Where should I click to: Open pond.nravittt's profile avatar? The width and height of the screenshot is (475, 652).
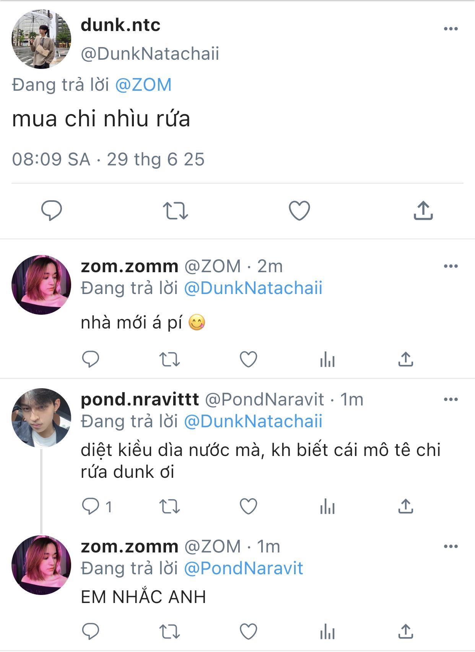coord(41,418)
